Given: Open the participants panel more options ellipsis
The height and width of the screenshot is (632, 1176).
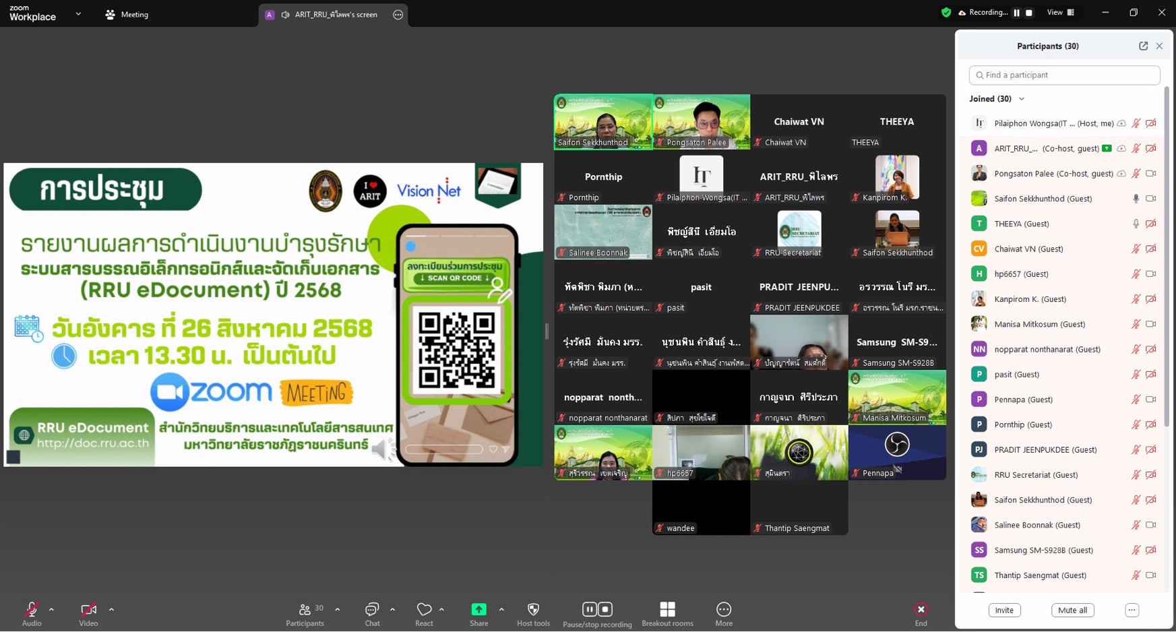Looking at the screenshot, I should coord(1132,610).
